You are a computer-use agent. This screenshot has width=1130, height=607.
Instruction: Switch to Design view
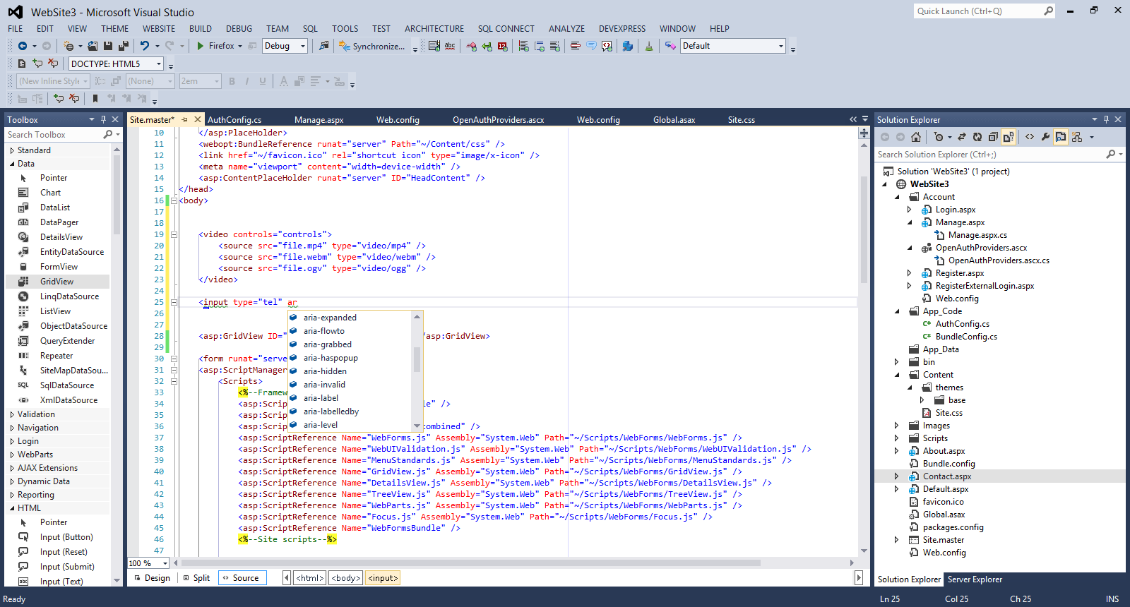[152, 578]
